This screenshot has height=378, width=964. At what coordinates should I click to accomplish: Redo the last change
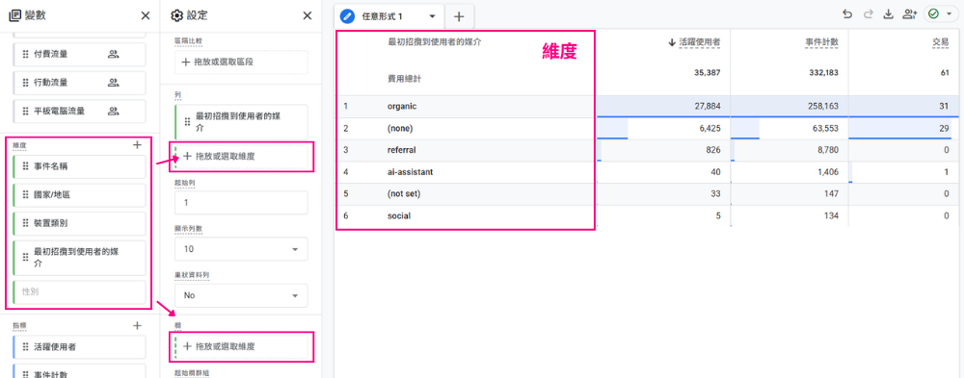coord(868,14)
